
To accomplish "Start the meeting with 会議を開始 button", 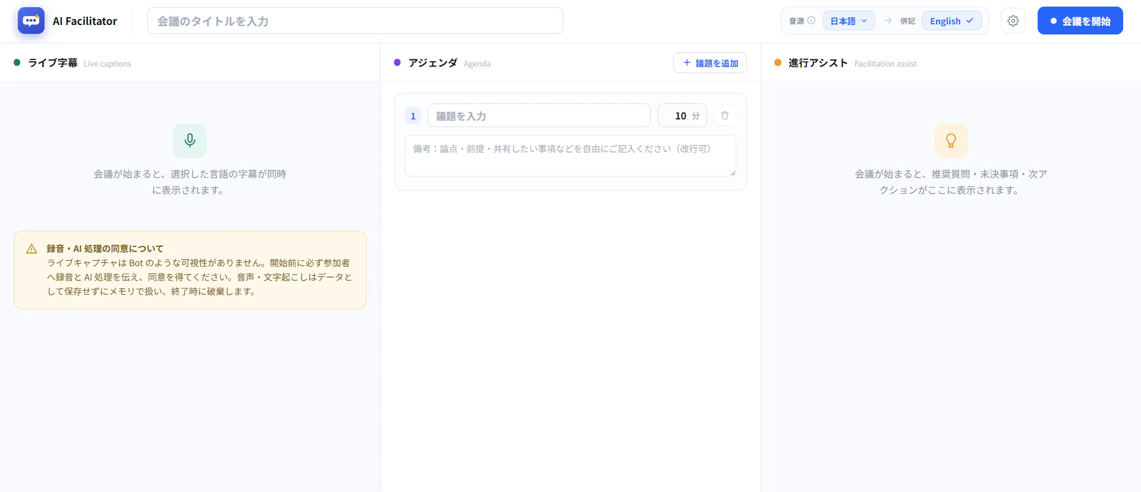I will pos(1080,21).
